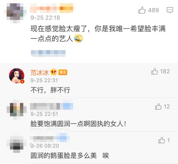
Task: Click the crown badge beside 范冰冰
Action: click(54, 72)
